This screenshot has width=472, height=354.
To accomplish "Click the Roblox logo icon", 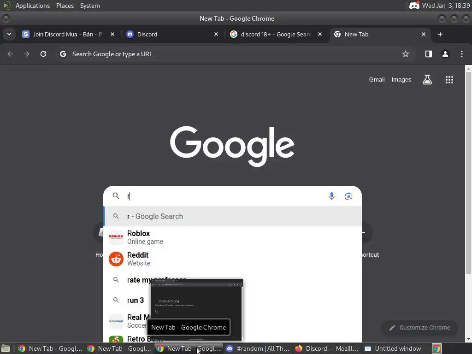I will (116, 237).
